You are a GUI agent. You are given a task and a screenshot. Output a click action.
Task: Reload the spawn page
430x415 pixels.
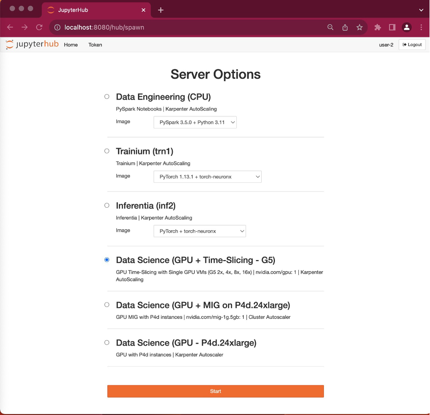(39, 27)
